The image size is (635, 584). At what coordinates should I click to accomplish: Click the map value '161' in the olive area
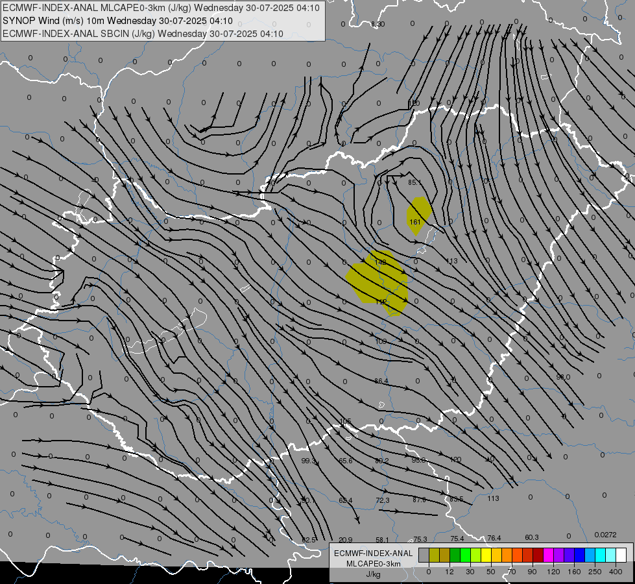pos(414,222)
